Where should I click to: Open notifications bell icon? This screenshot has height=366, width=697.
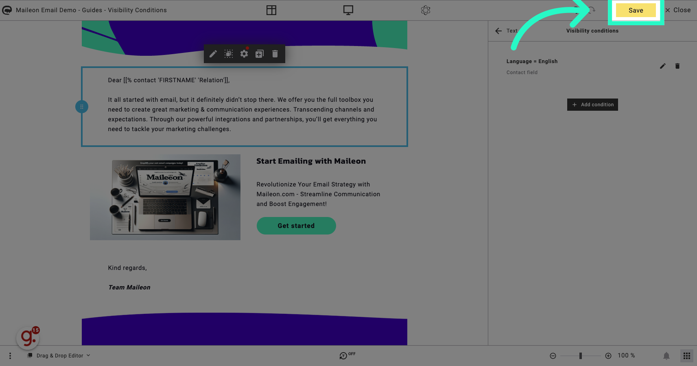click(x=666, y=356)
